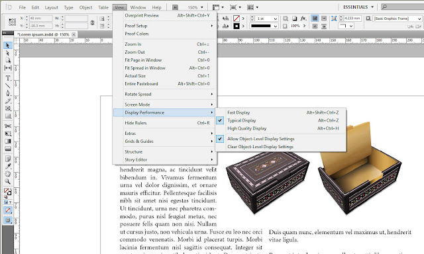Select the Note tool
This screenshot has height=254, width=424.
[7, 159]
